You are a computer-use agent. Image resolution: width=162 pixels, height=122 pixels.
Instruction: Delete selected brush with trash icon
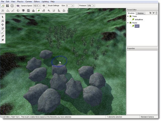click(156, 13)
